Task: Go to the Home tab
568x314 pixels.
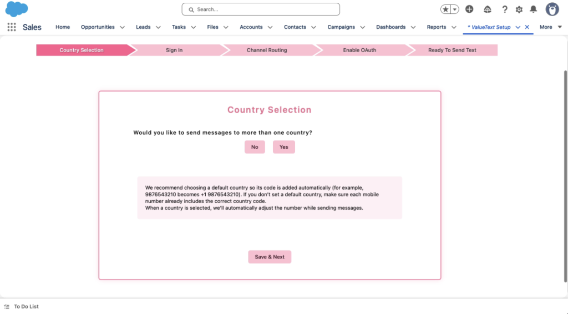Action: 63,27
